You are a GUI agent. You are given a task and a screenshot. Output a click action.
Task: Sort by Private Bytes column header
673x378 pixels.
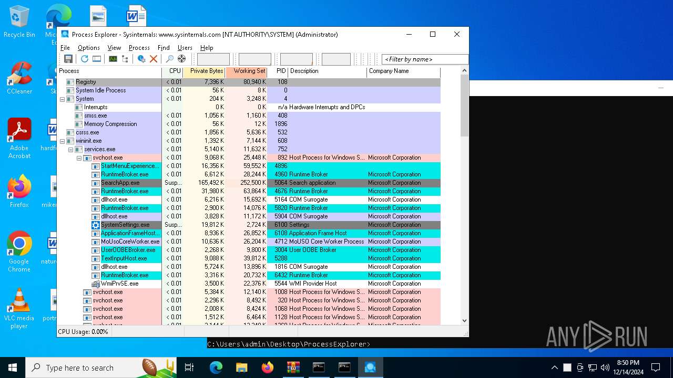click(204, 71)
